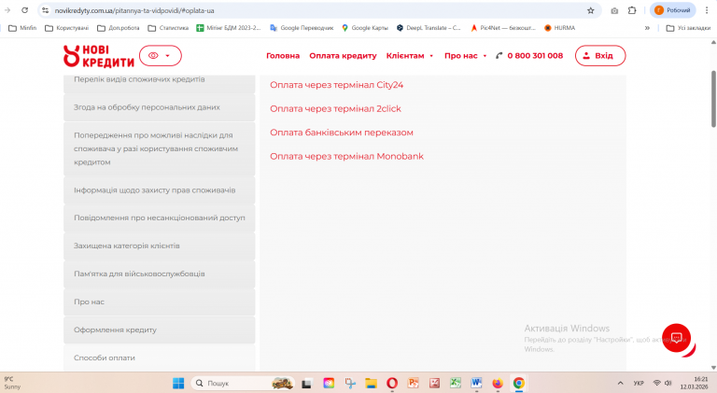Select Попередження про можливі наслідки tab
The width and height of the screenshot is (717, 393).
tap(159, 148)
